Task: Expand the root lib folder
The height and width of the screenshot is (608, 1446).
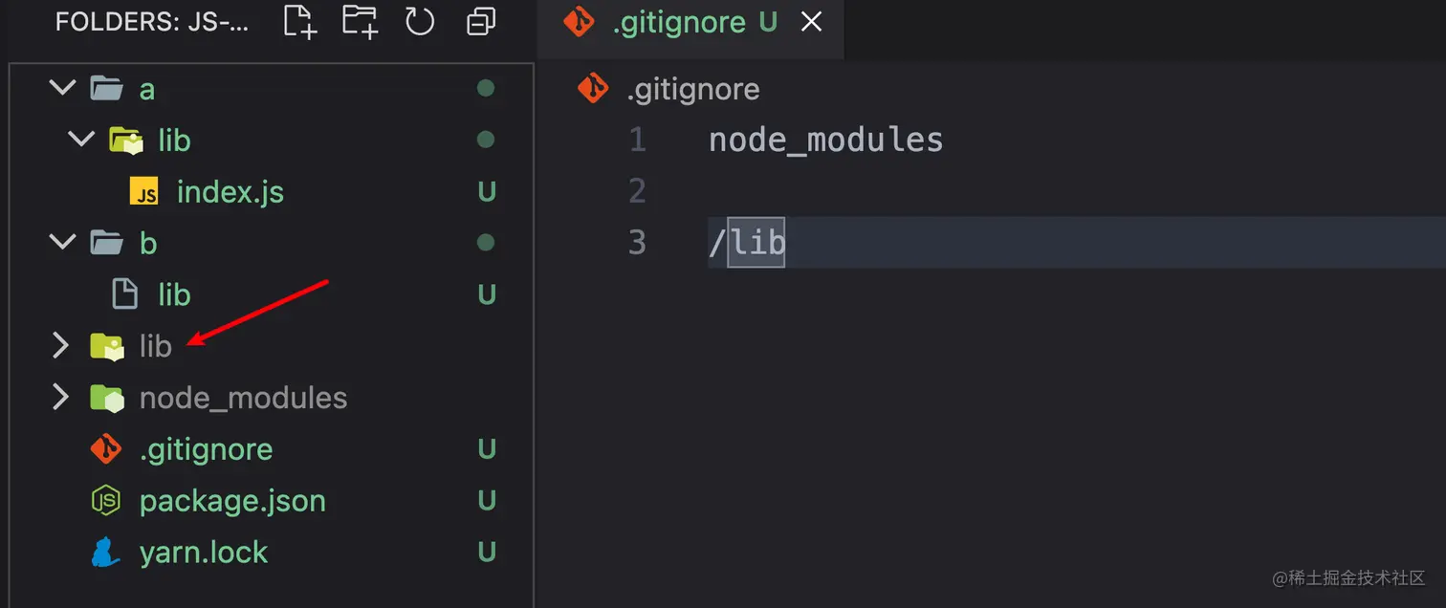Action: click(60, 346)
